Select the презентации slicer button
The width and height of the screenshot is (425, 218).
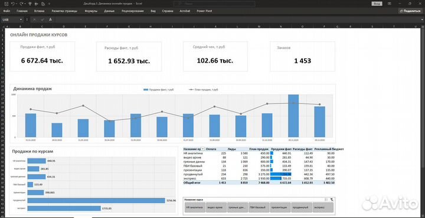[x=280, y=207]
